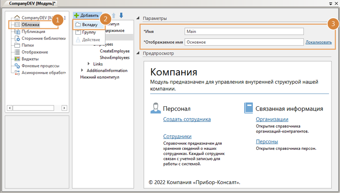
Task: Click the Отображение list icon
Action: [17, 52]
